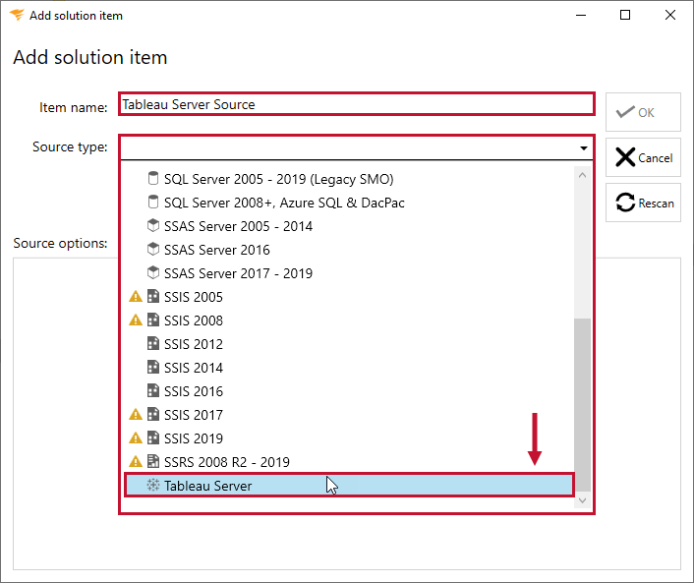Image resolution: width=694 pixels, height=583 pixels.
Task: Choose SSIS 2014 as source type
Action: point(349,368)
